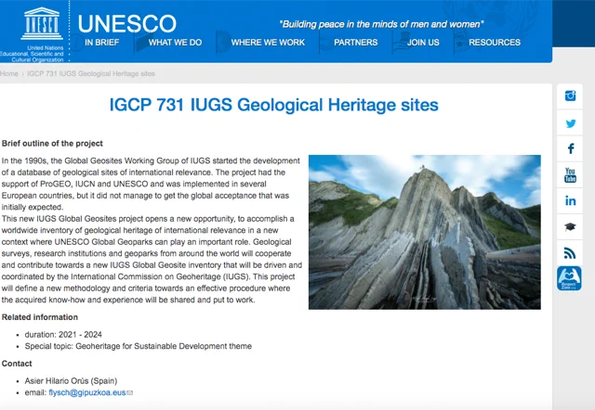Open the Twitter bird icon
This screenshot has width=595, height=410.
[570, 123]
